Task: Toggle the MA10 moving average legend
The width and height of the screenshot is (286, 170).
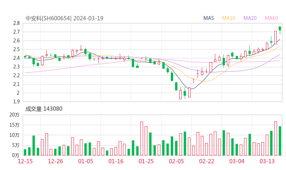Action: (x=229, y=18)
